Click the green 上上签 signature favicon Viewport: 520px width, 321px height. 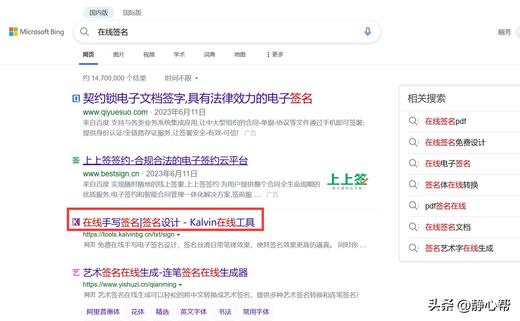point(76,160)
